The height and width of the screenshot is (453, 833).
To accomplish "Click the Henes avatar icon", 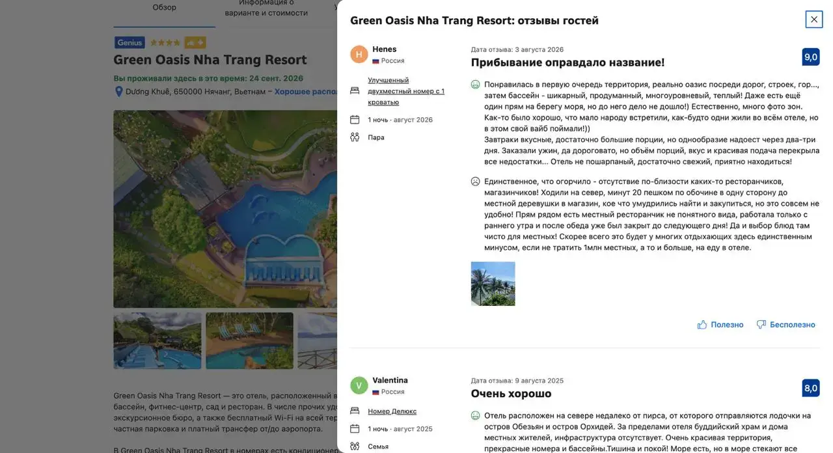I will point(359,55).
